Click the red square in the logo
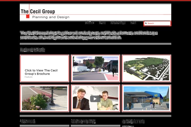Screen dimensions: 191x127 [28, 16]
